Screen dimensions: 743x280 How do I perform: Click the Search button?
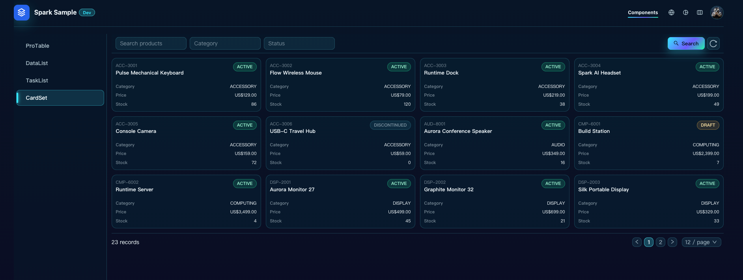(686, 43)
